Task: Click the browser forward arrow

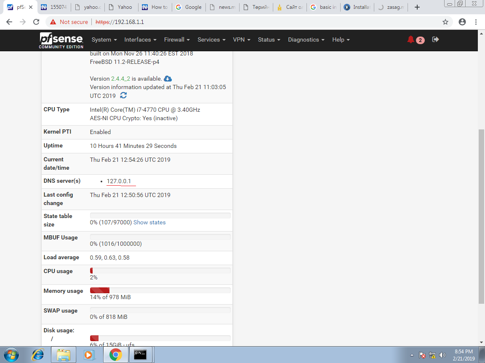Action: (x=23, y=22)
